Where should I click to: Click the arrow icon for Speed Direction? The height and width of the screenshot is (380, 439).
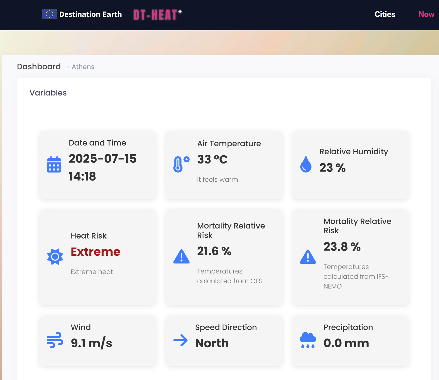(x=180, y=340)
